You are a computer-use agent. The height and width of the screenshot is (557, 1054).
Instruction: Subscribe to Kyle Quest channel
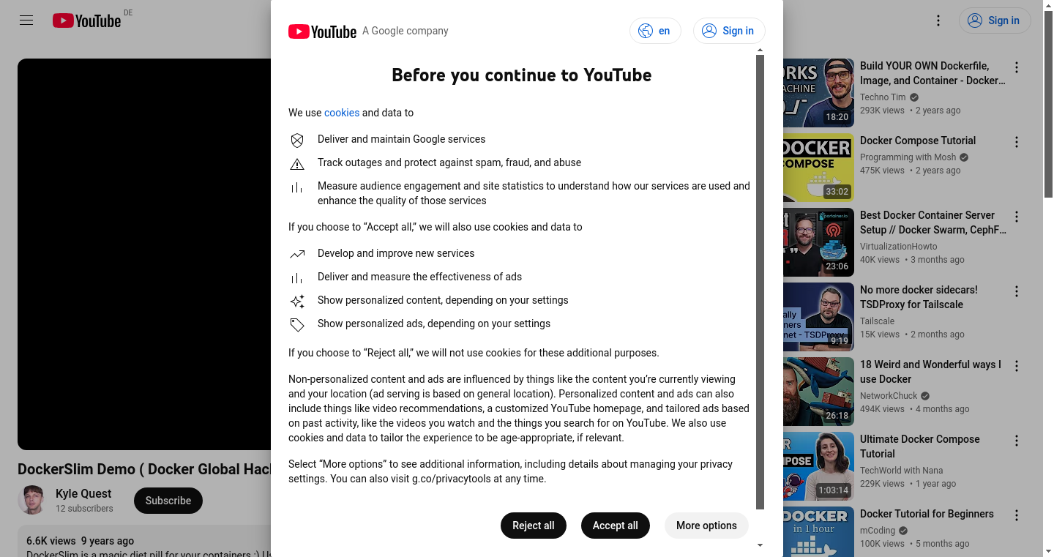click(x=168, y=501)
